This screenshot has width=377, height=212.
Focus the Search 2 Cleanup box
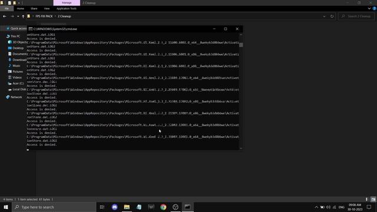point(356,16)
